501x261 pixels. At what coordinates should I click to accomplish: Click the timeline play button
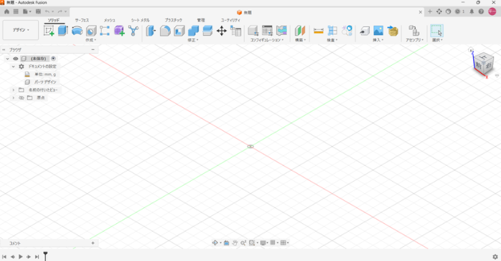click(x=20, y=257)
